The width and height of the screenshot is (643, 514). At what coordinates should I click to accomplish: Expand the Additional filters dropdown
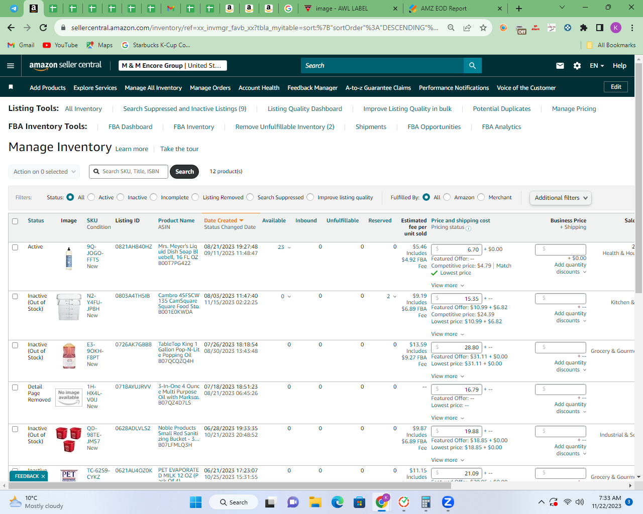560,198
